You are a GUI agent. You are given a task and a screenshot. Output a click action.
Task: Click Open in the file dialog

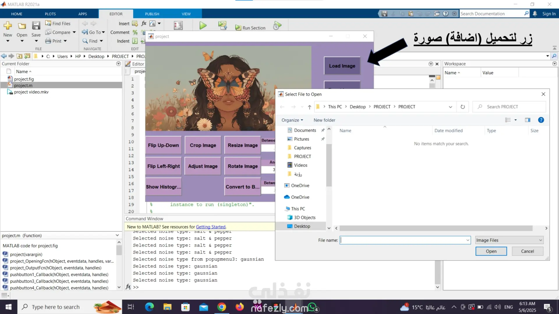491,251
